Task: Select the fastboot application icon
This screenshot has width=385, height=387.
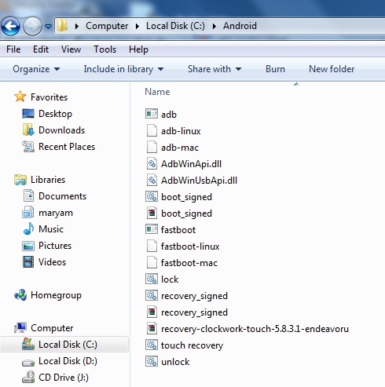Action: [152, 229]
